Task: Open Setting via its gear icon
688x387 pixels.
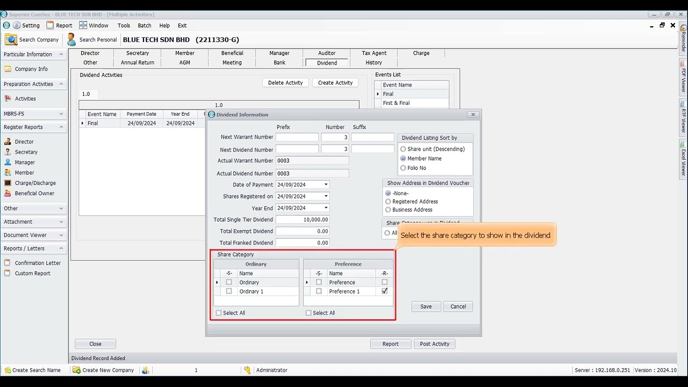Action: tap(17, 25)
